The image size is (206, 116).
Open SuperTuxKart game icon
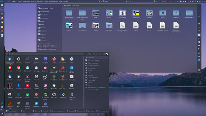[x=72, y=96]
